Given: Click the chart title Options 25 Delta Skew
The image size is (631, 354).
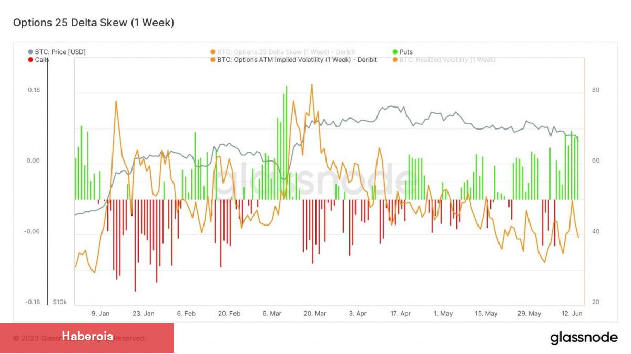Looking at the screenshot, I should (93, 23).
